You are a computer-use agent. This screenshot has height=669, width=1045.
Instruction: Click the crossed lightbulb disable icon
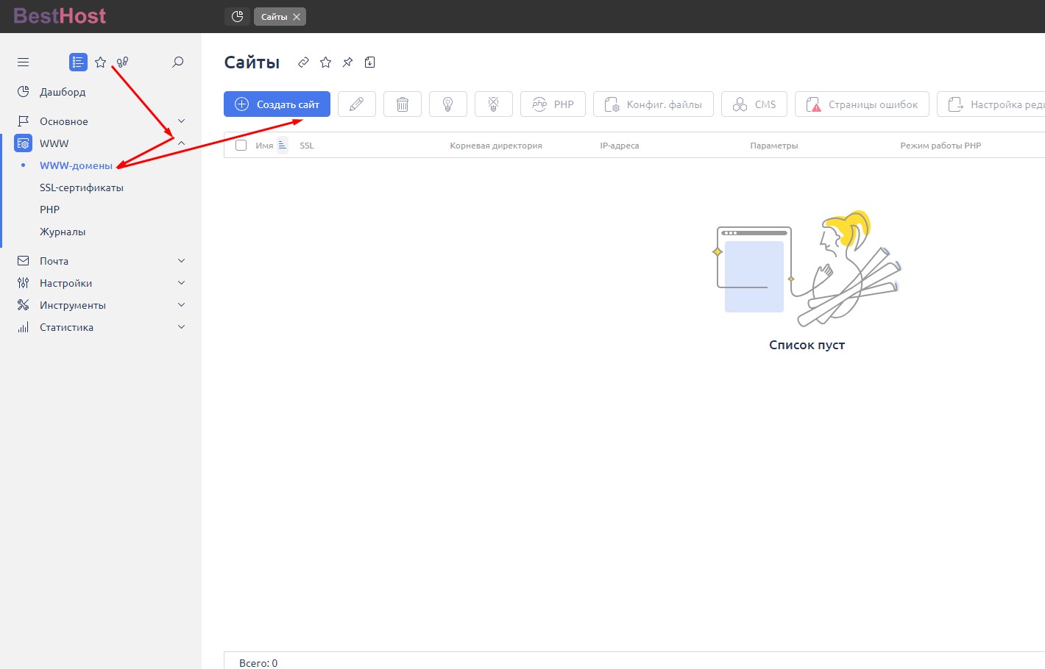pyautogui.click(x=494, y=104)
